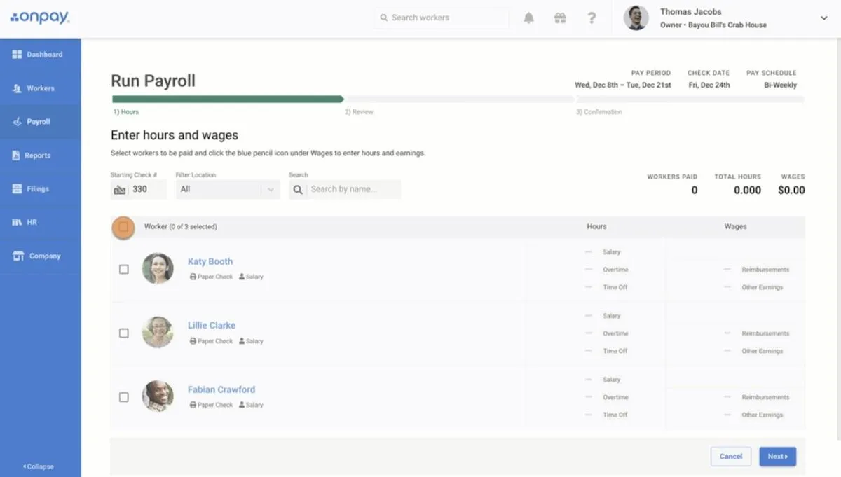Image resolution: width=841 pixels, height=477 pixels.
Task: Open Payroll in sidebar
Action: [x=41, y=122]
